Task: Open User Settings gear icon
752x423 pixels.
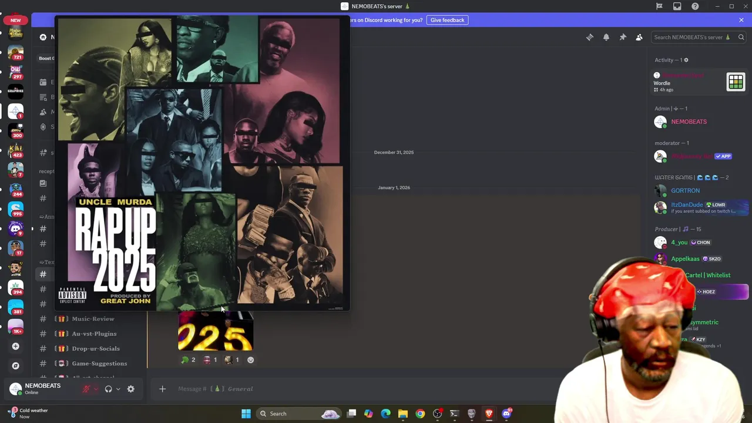Action: point(131,389)
